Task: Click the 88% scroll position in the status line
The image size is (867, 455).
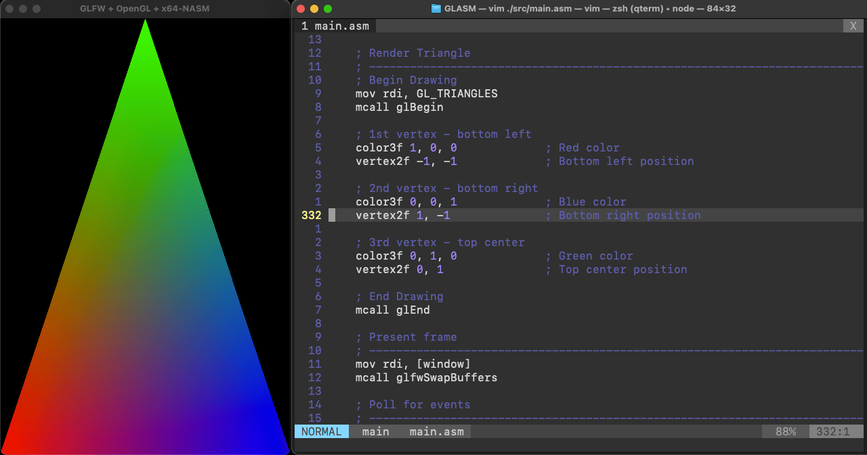Action: (786, 431)
